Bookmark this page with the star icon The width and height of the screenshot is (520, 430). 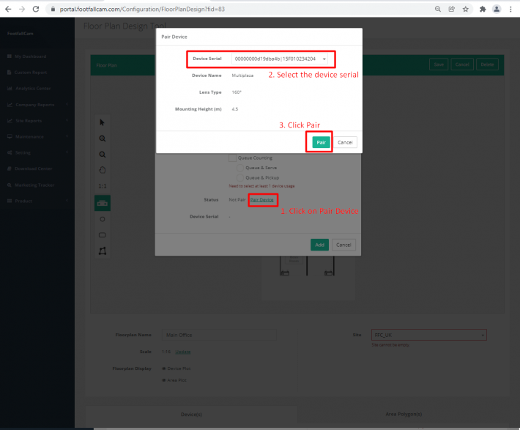[x=466, y=9]
